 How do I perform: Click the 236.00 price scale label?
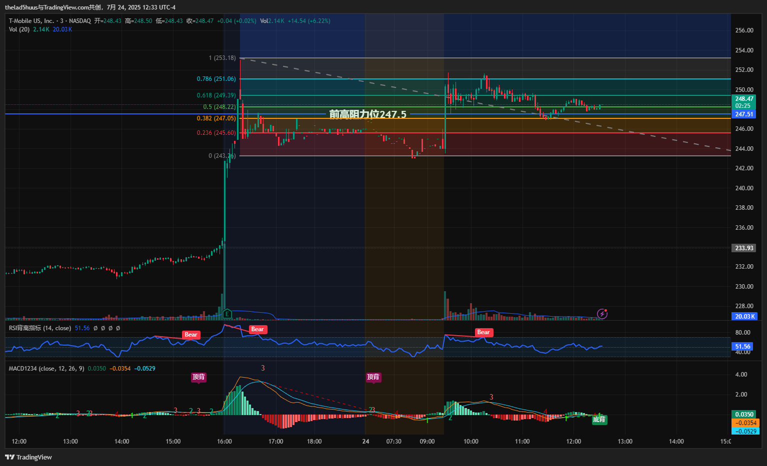(x=744, y=228)
